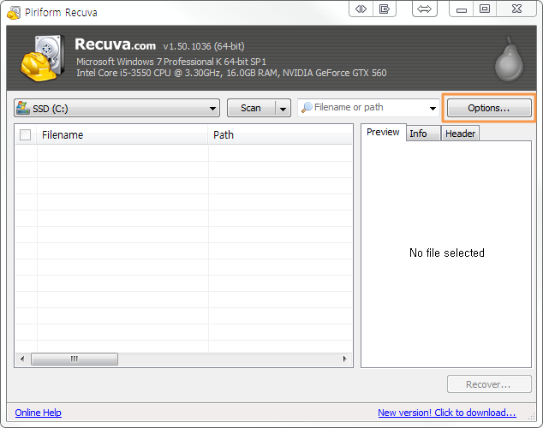Sort by the Path column header
This screenshot has height=428, width=543.
[280, 134]
